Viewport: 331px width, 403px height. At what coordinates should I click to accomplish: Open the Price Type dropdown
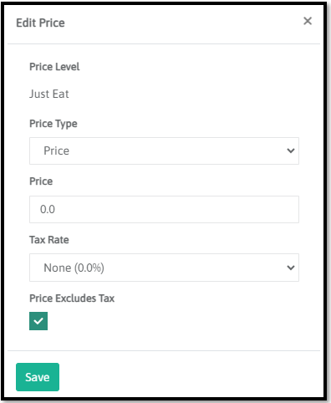click(x=164, y=150)
